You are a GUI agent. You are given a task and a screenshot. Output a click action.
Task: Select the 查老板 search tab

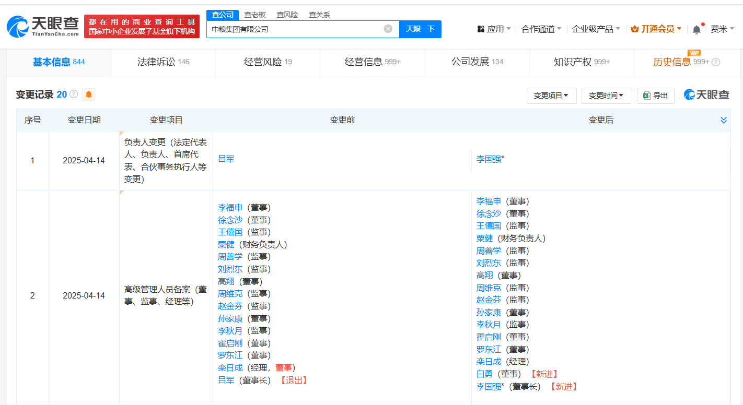tap(255, 15)
